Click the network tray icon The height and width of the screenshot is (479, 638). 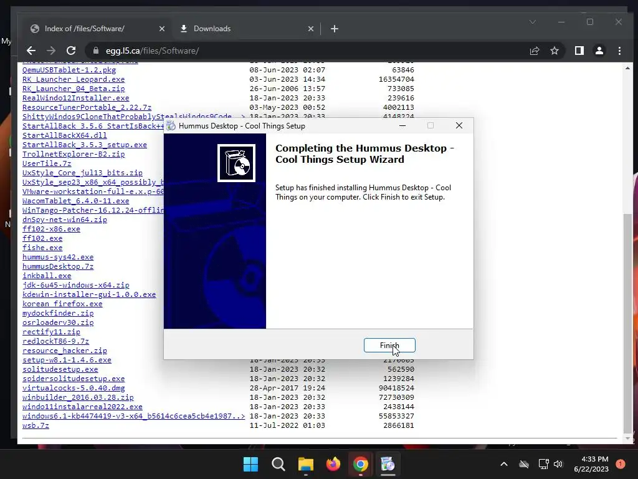pos(543,464)
